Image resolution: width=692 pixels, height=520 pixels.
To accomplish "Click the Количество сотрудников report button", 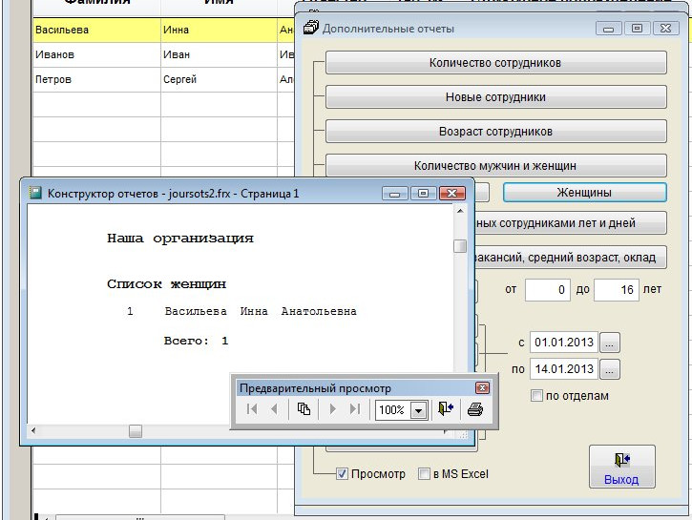I will (x=495, y=63).
